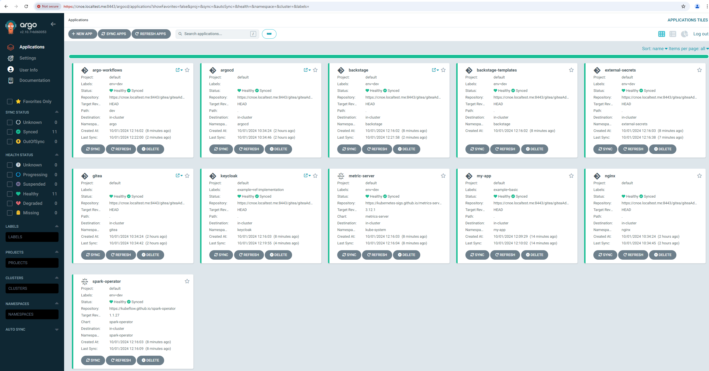Open the backstage external link icon

pyautogui.click(x=434, y=70)
